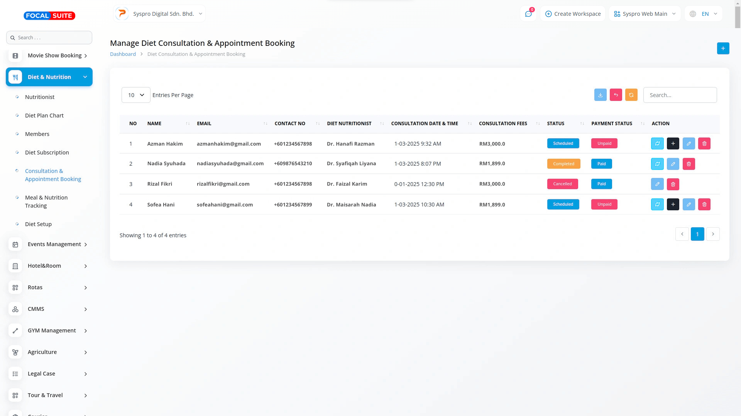
Task: Click the table Search input field
Action: click(680, 95)
